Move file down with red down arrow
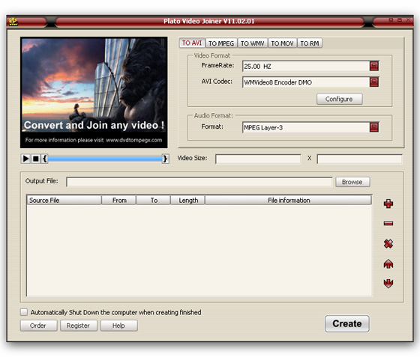Screen dimensions: 420x357 pos(388,283)
